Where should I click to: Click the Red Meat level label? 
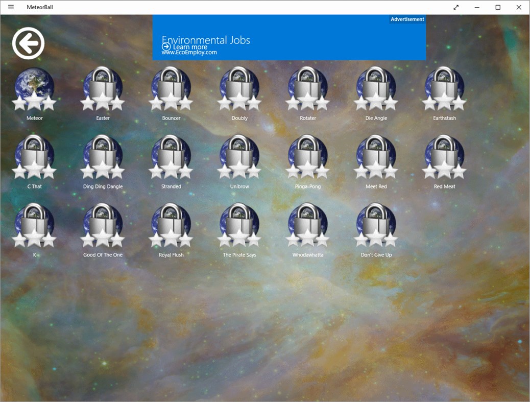point(444,186)
